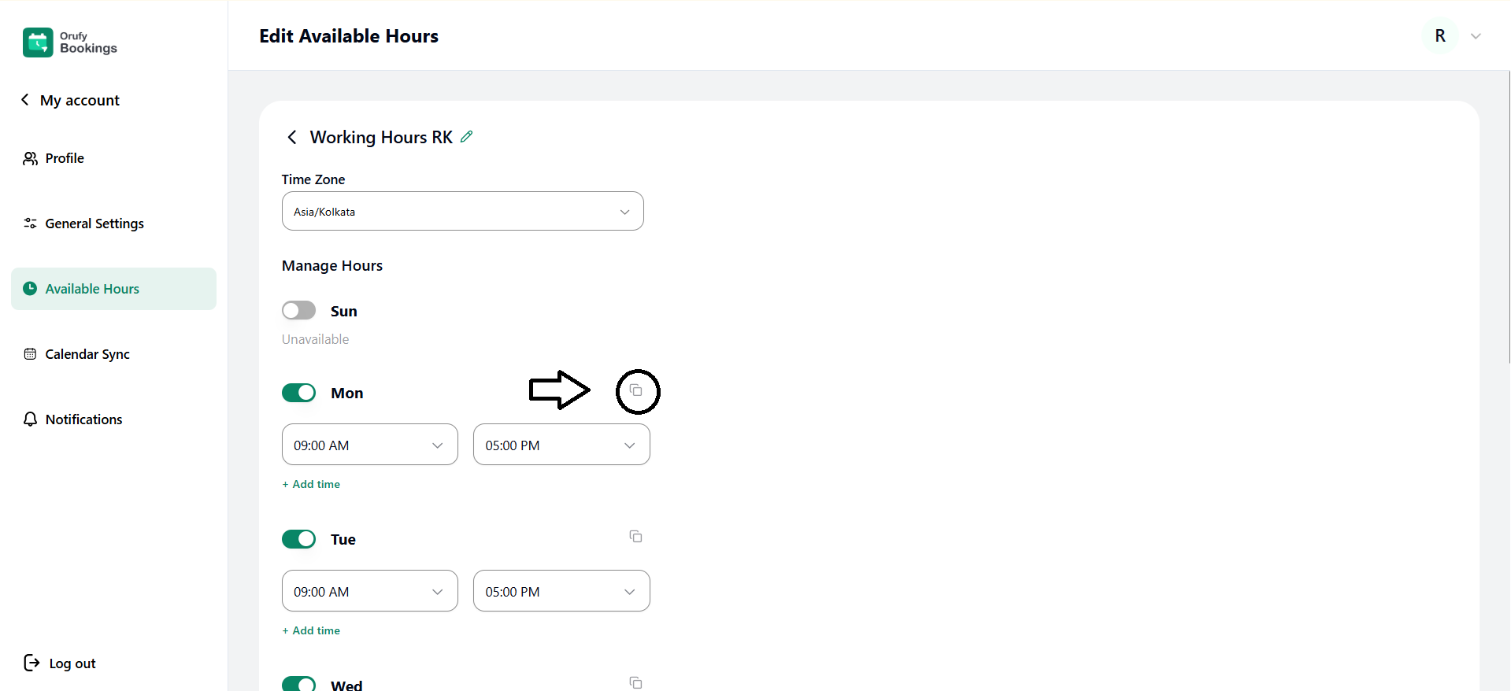
Task: Disable the Tue availability toggle
Action: pos(299,539)
